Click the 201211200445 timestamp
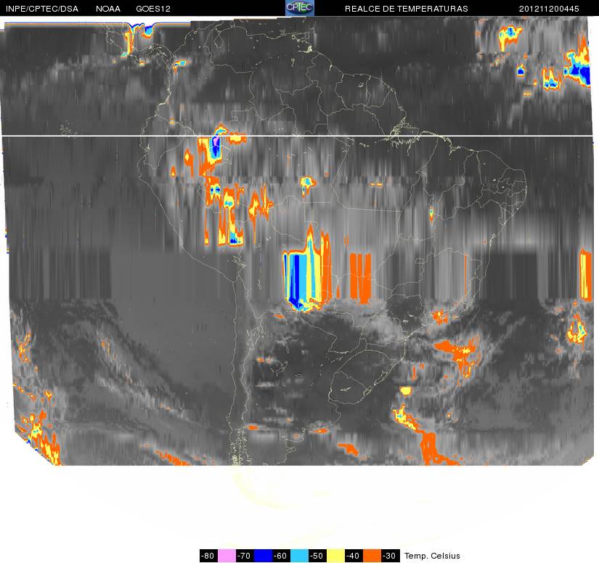 [x=549, y=9]
